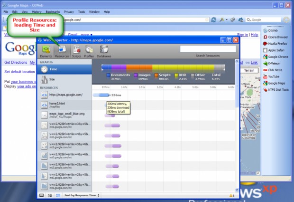
Task: Open the Apple Safari bookmark
Action: pos(274,50)
